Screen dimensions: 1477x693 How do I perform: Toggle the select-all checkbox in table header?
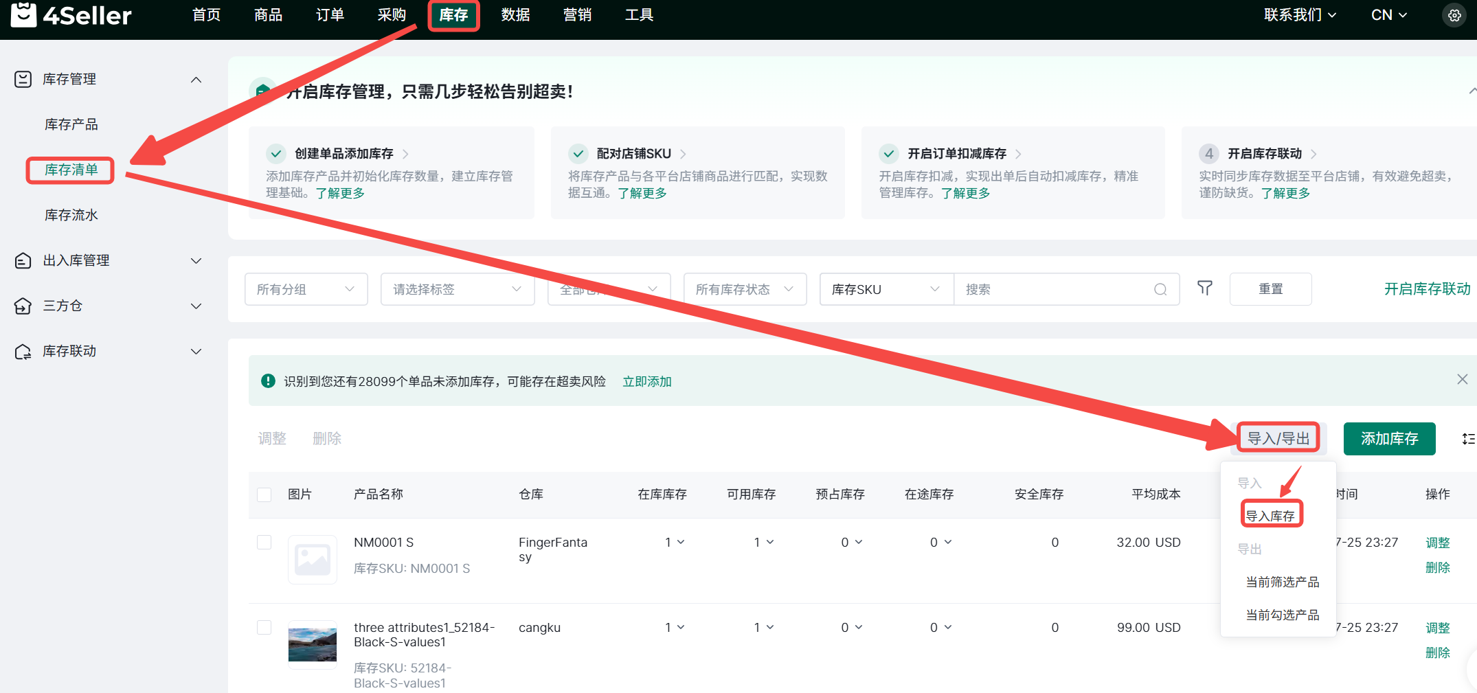coord(264,495)
